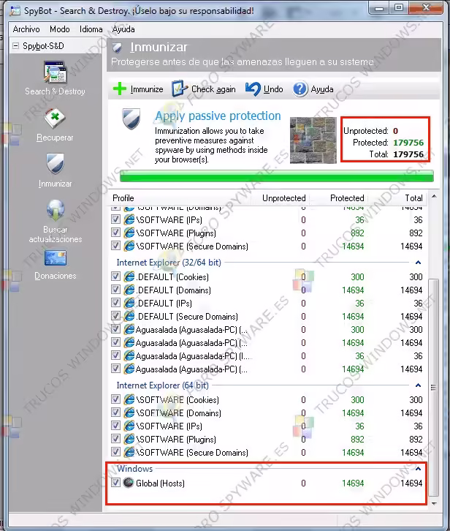Click IE icon of 64 bit \SOFTWARE (Cookies) row

(129, 399)
